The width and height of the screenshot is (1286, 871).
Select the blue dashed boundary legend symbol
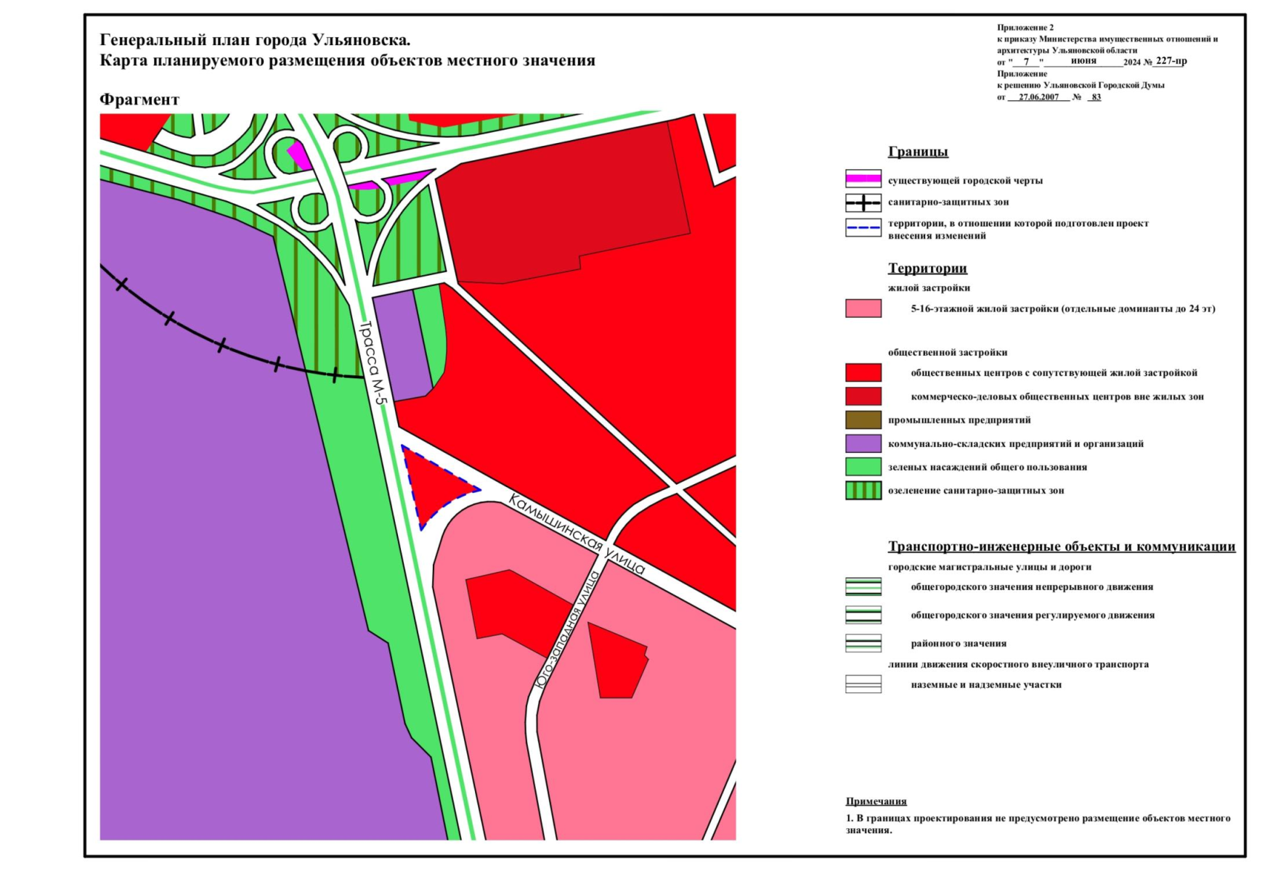pos(863,228)
